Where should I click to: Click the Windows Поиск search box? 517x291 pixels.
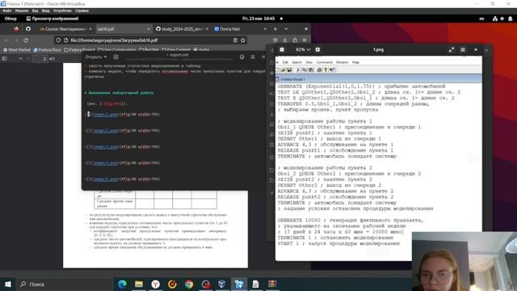click(64, 284)
